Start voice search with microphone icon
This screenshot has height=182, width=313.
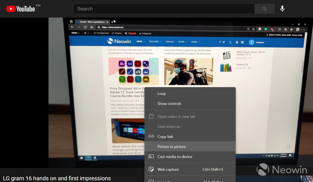pyautogui.click(x=282, y=9)
